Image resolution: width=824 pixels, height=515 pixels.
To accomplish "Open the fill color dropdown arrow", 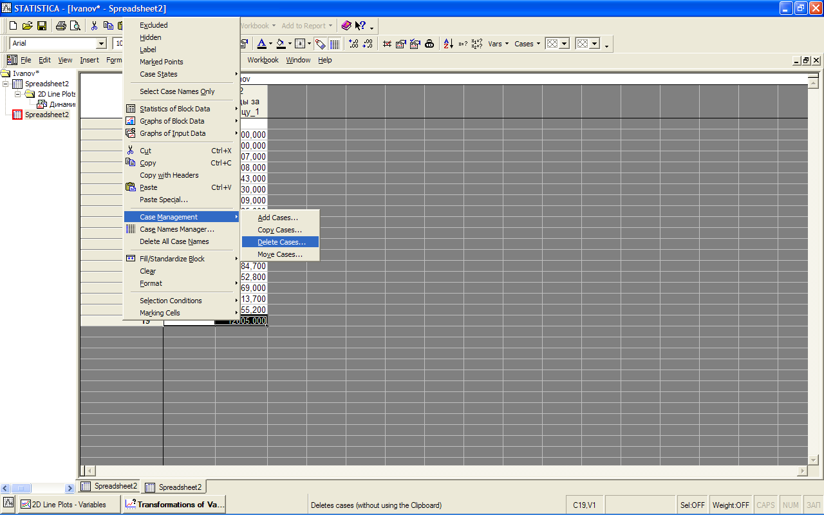I will click(x=290, y=44).
